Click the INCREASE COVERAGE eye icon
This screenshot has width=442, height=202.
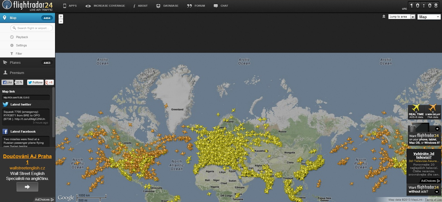[88, 6]
